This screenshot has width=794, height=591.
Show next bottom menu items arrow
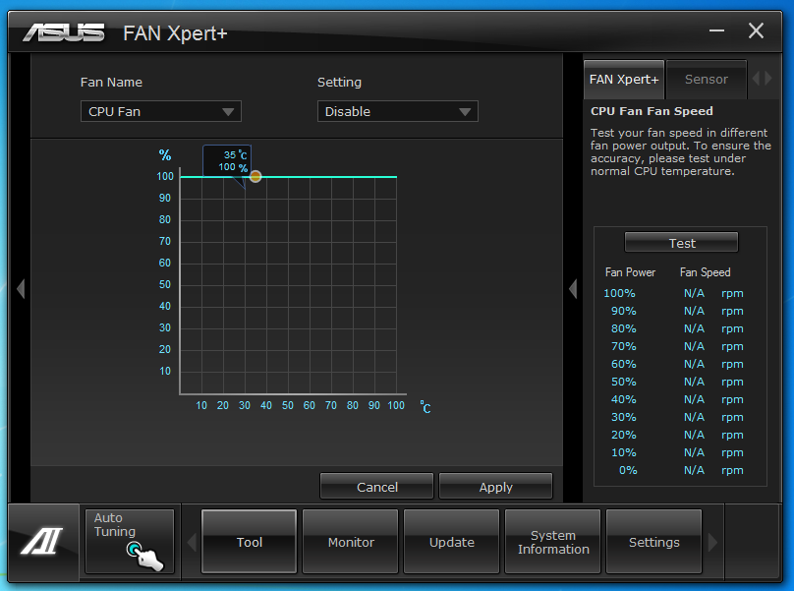712,543
